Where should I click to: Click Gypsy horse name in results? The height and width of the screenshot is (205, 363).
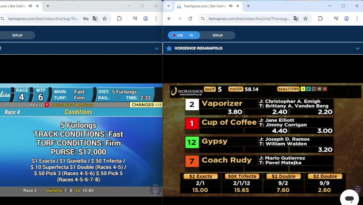click(x=214, y=142)
